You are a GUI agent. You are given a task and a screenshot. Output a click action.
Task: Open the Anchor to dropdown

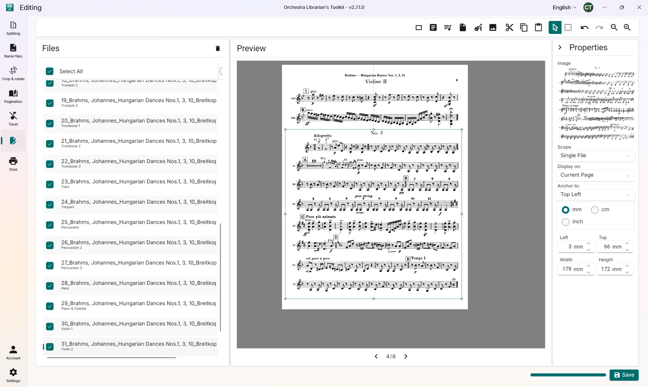596,195
